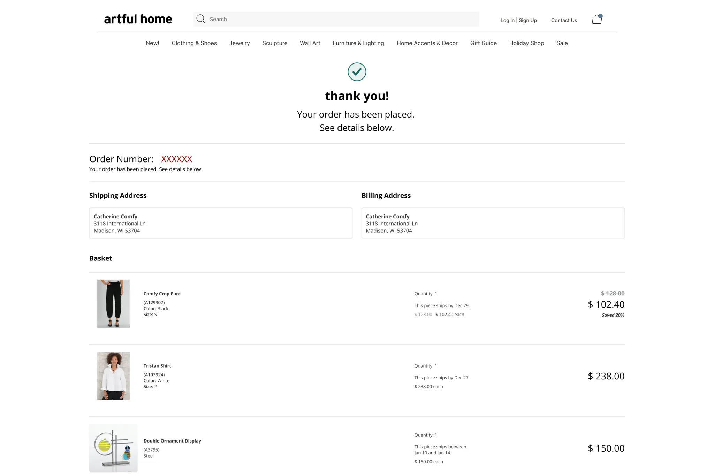Click the green order confirmation checkmark
Screen dimensions: 714x476
[357, 72]
